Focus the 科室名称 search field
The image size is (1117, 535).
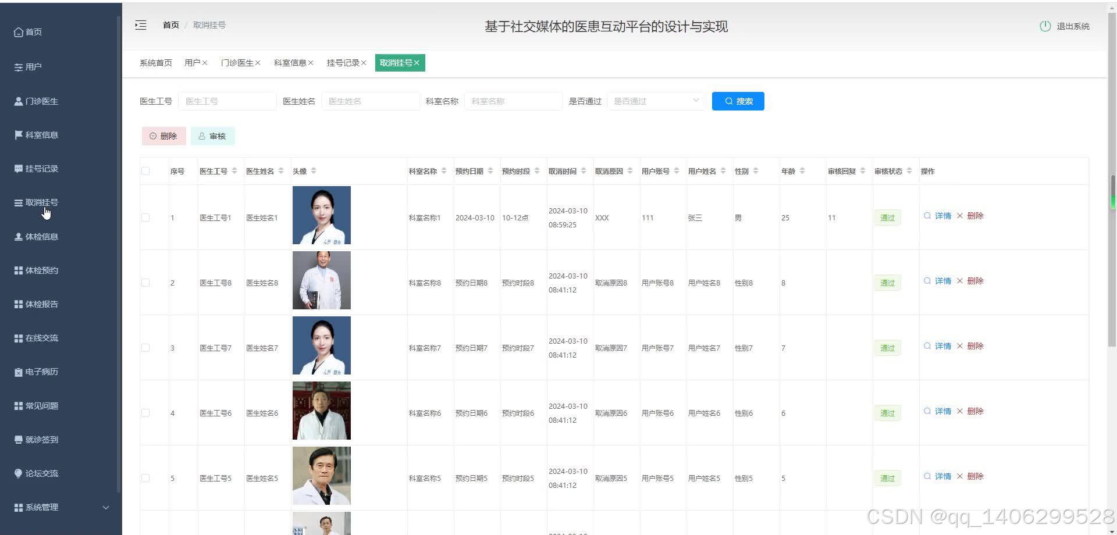[513, 101]
